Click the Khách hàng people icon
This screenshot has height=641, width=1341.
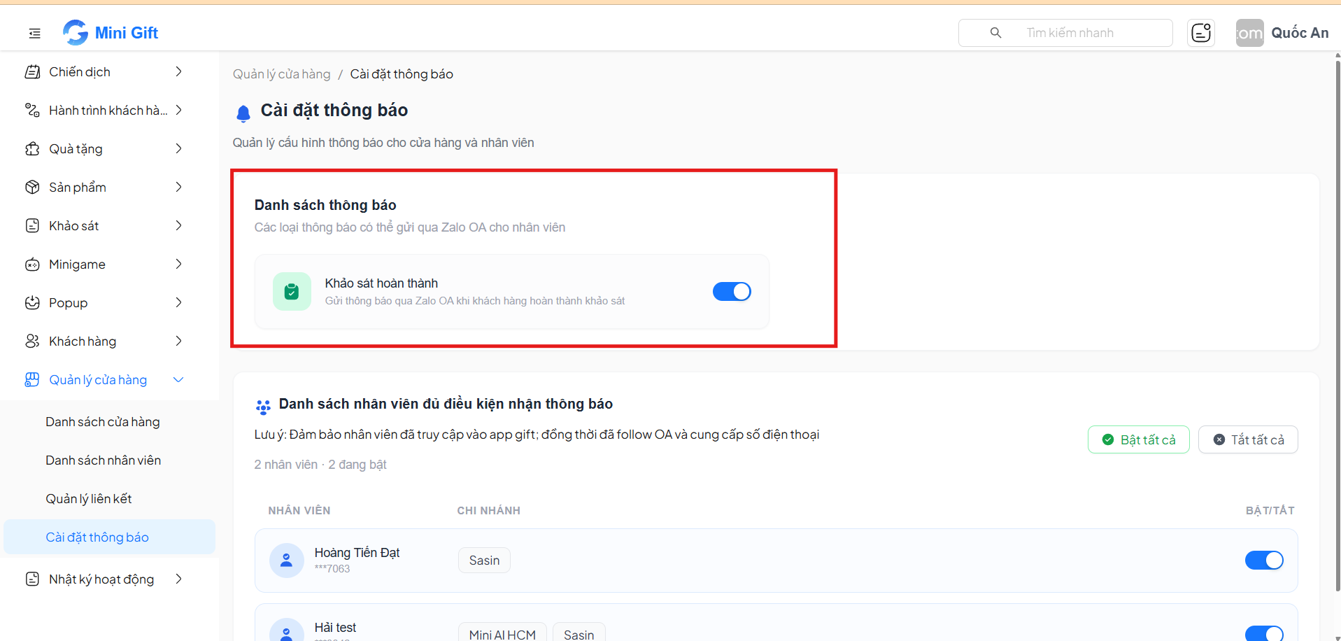pos(32,341)
